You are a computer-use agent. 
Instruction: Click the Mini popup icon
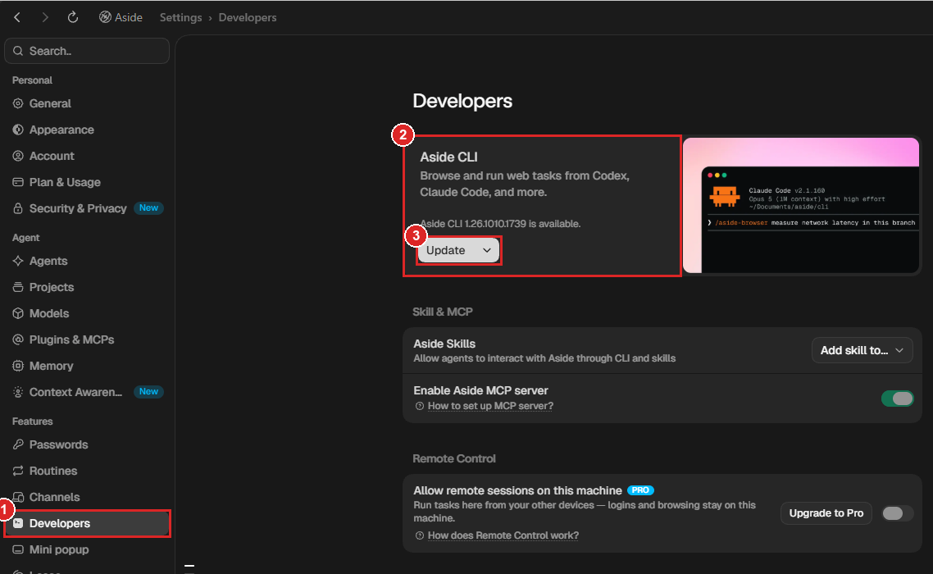[18, 549]
